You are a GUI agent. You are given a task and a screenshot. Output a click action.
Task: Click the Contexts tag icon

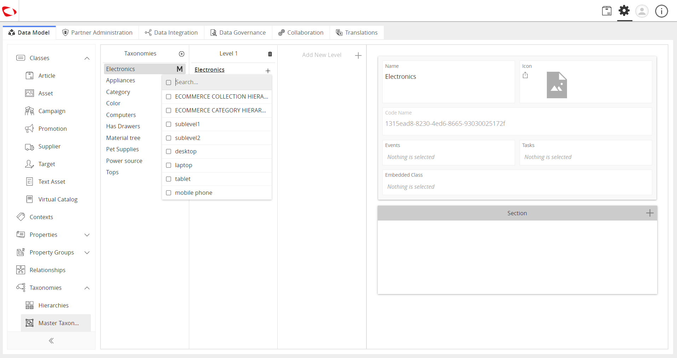[21, 217]
